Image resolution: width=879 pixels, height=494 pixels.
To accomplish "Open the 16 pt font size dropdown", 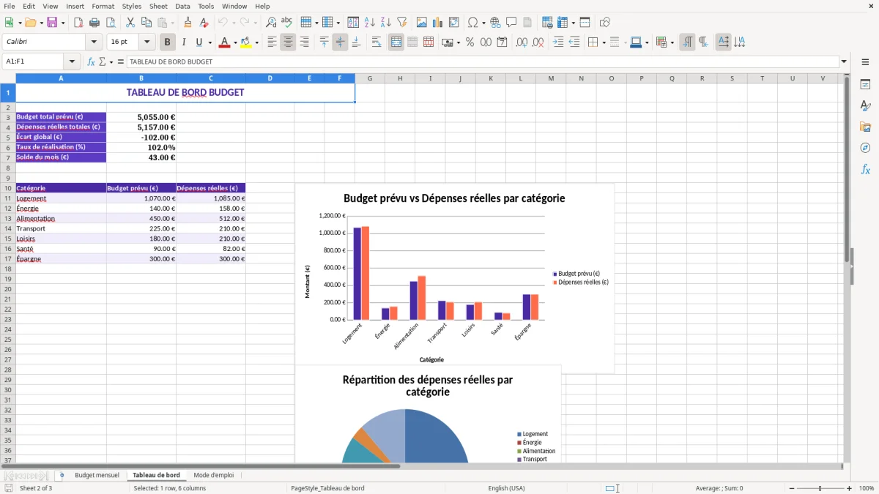I will coord(146,42).
